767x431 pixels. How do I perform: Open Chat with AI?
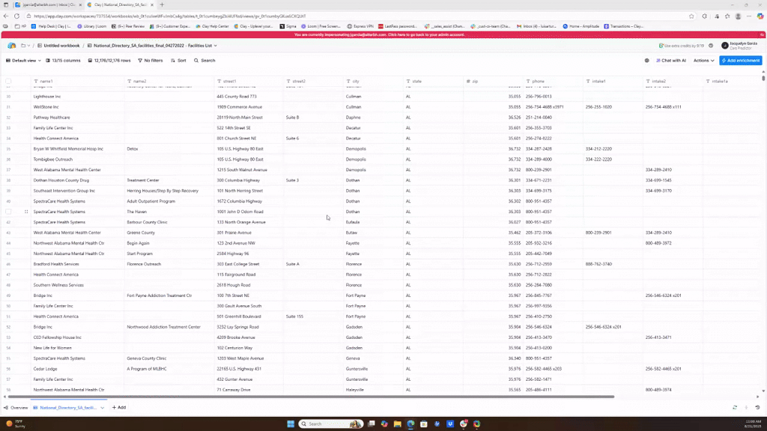click(670, 61)
